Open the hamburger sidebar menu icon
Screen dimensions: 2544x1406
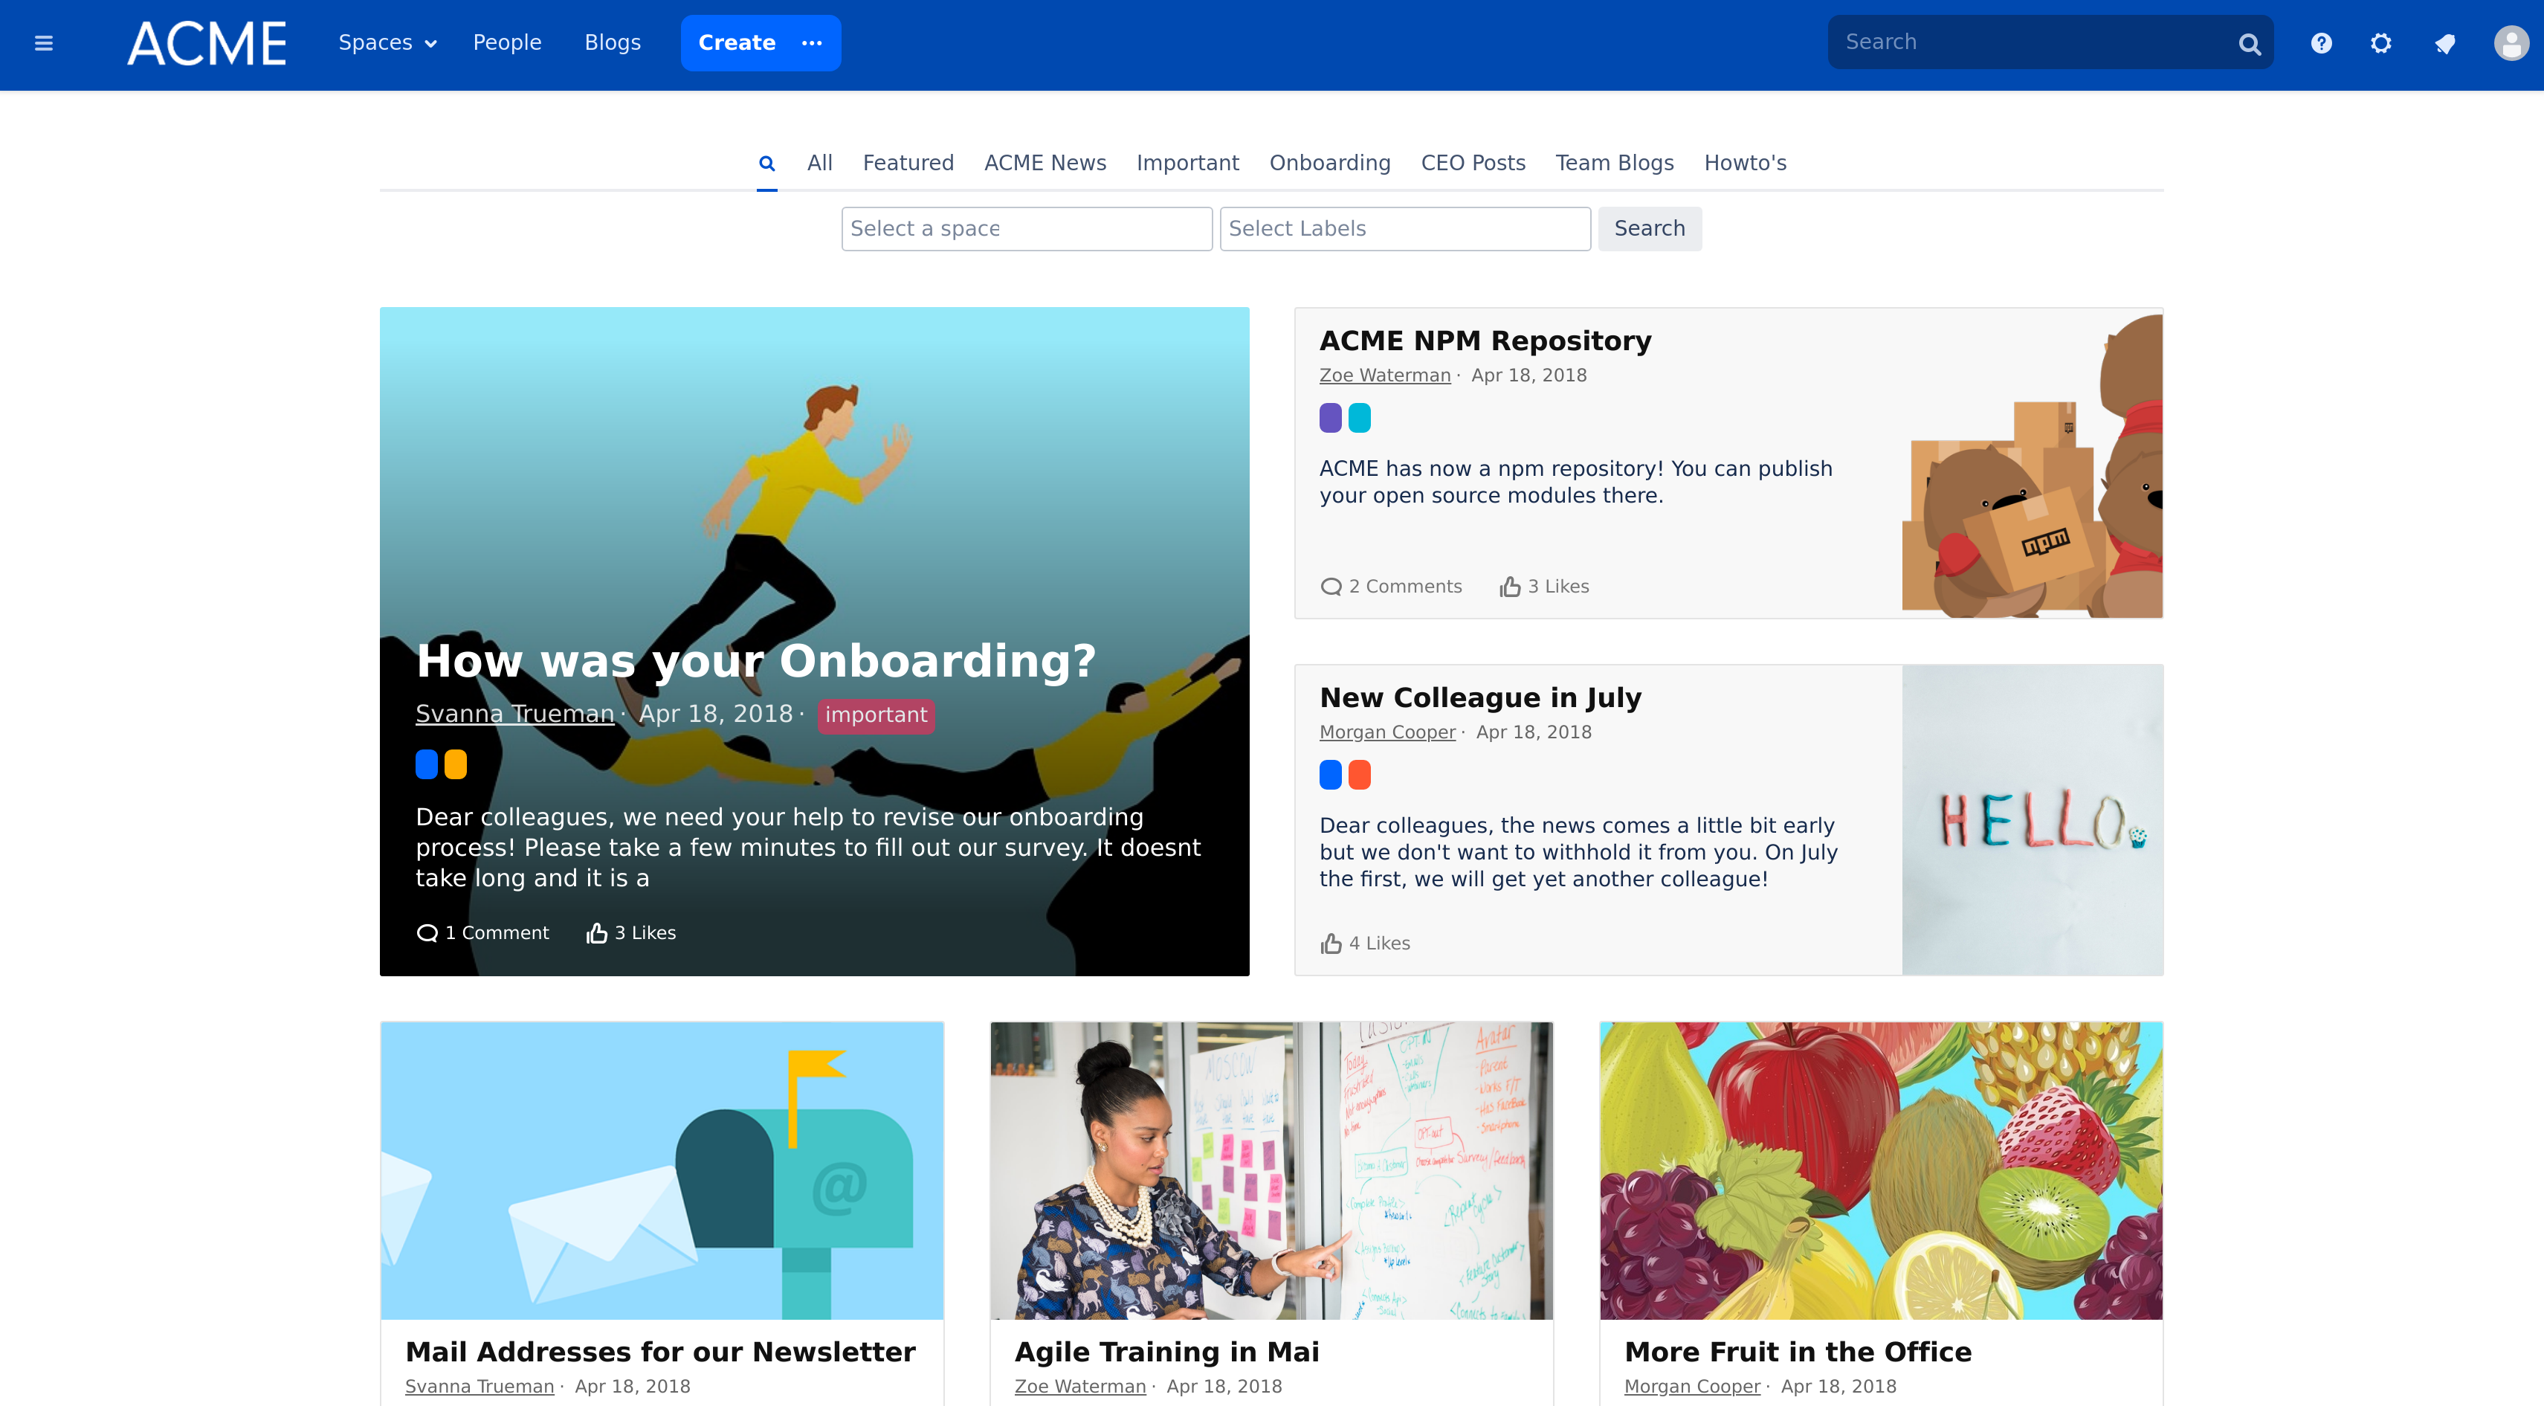pos(43,43)
